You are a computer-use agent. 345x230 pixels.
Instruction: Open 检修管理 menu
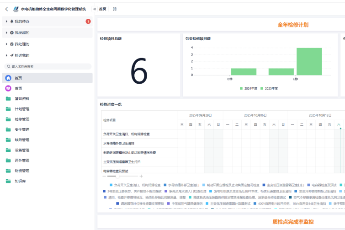[48, 119]
